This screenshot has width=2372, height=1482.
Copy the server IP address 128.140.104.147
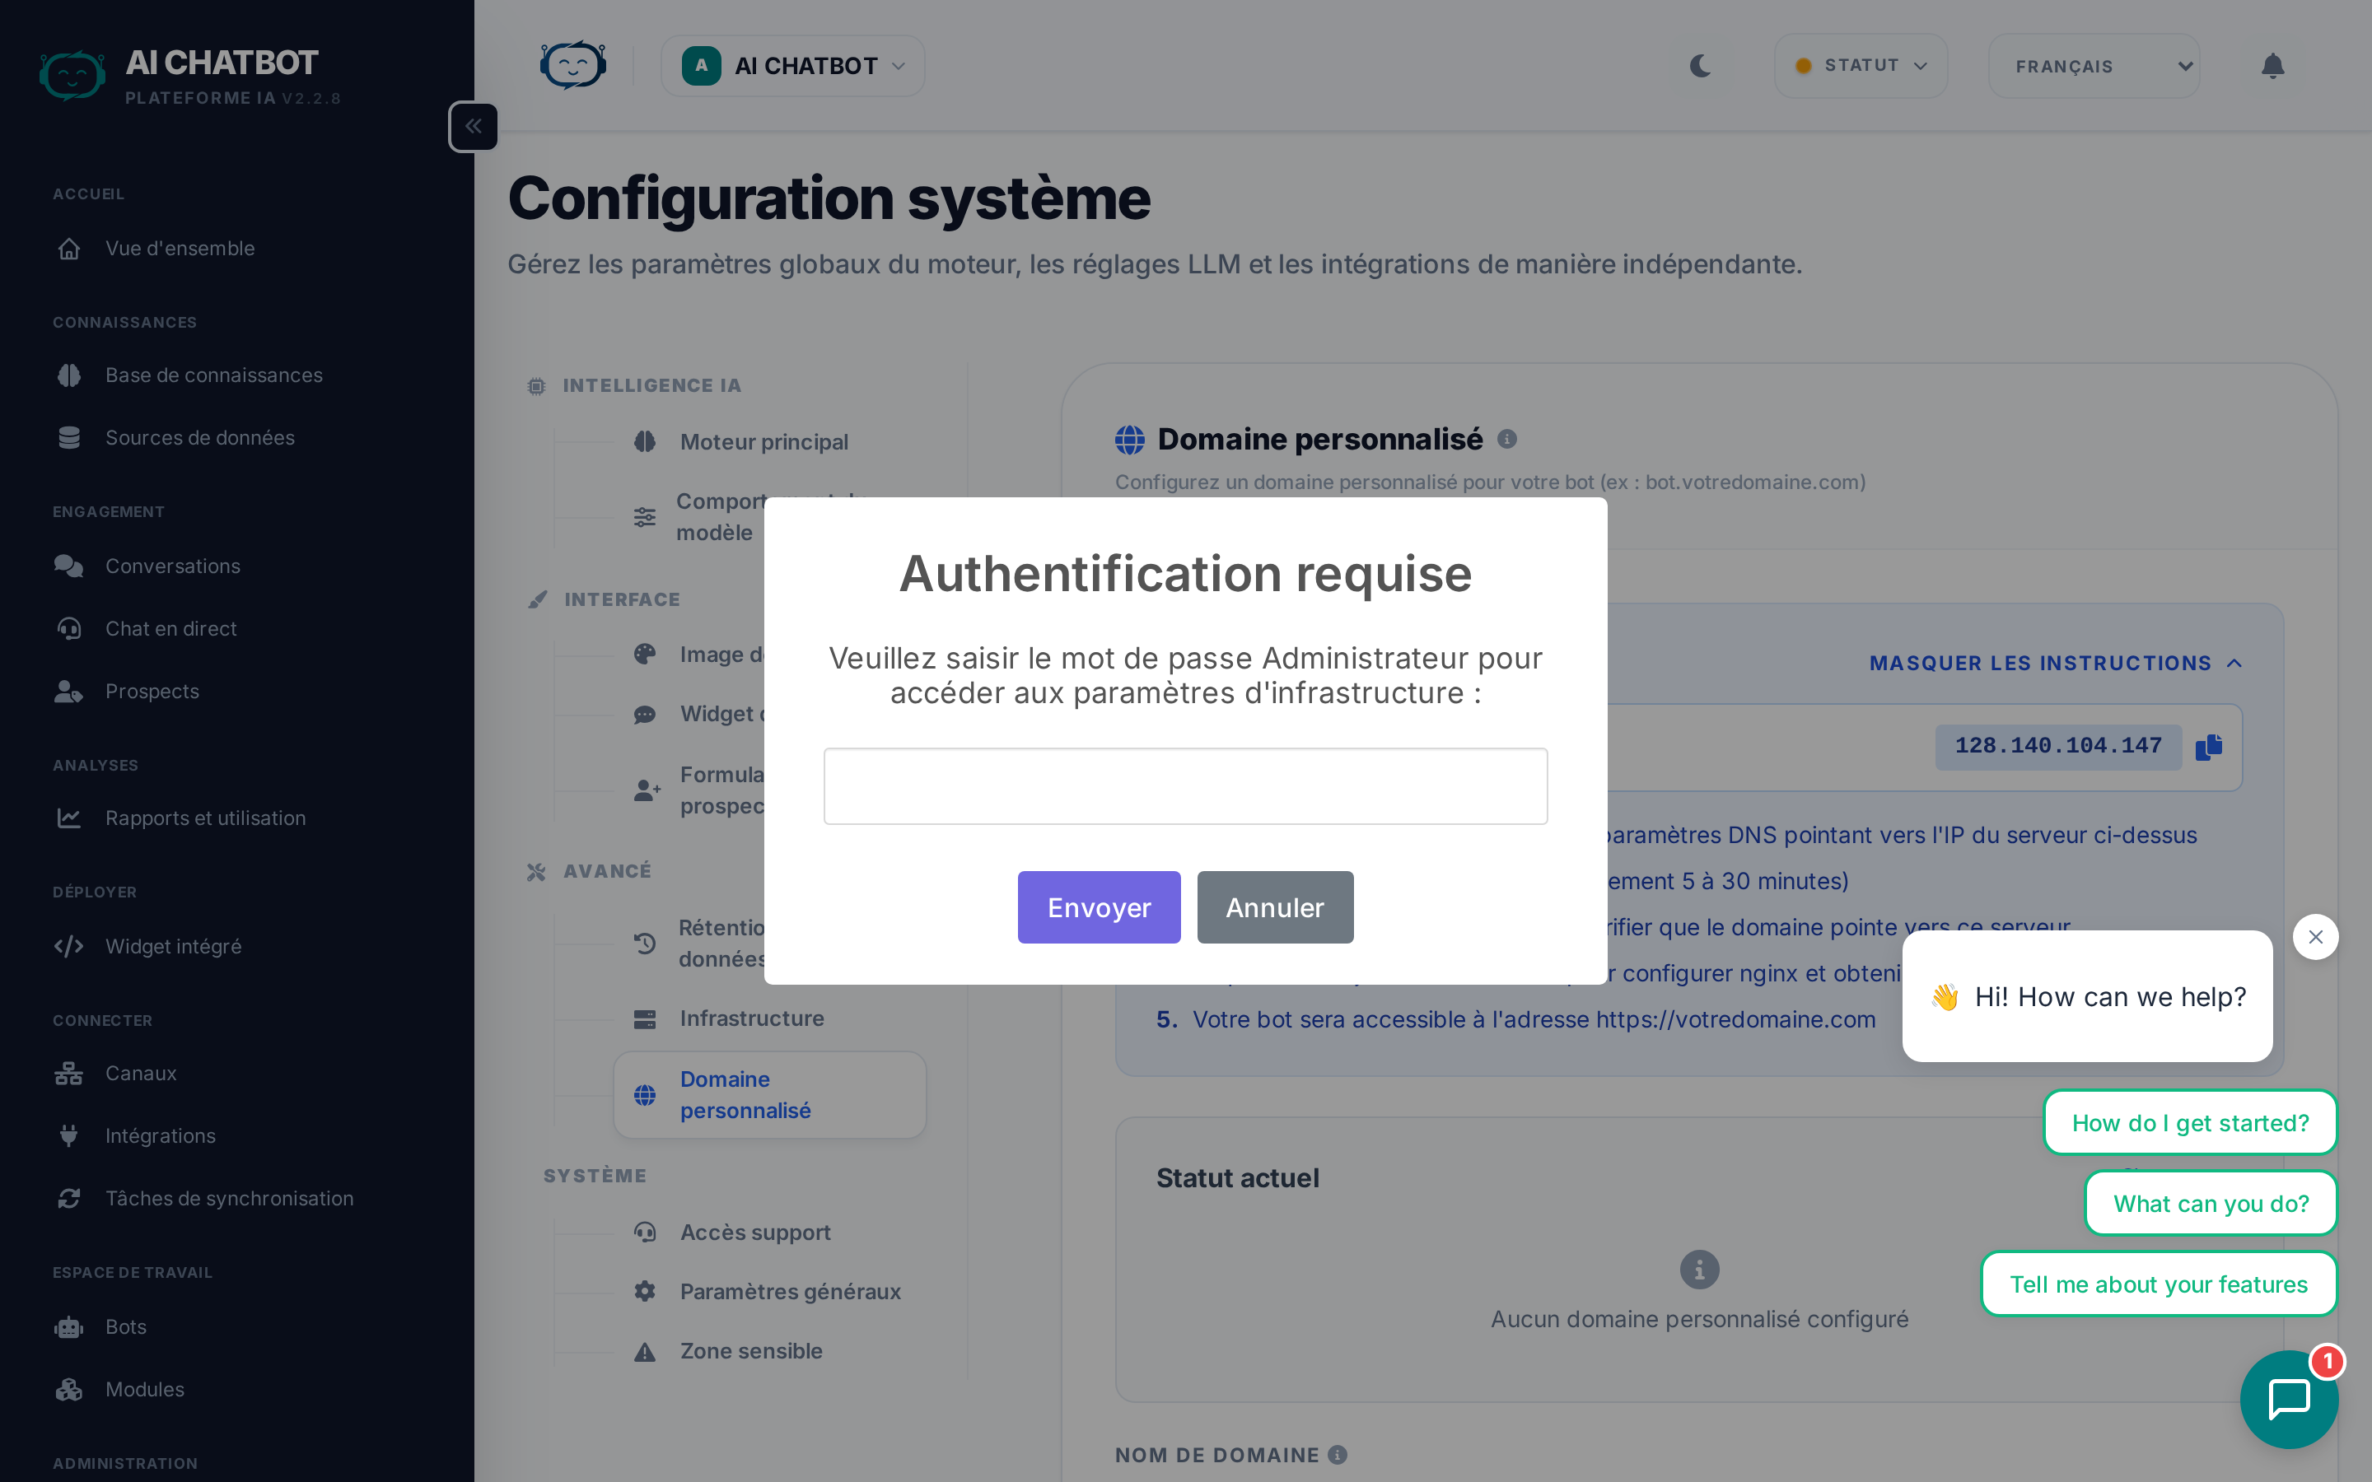point(2211,746)
